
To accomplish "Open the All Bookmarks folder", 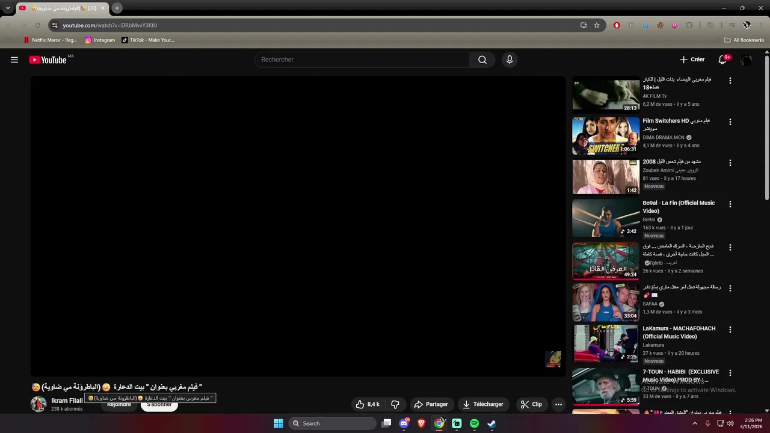I will (x=744, y=40).
